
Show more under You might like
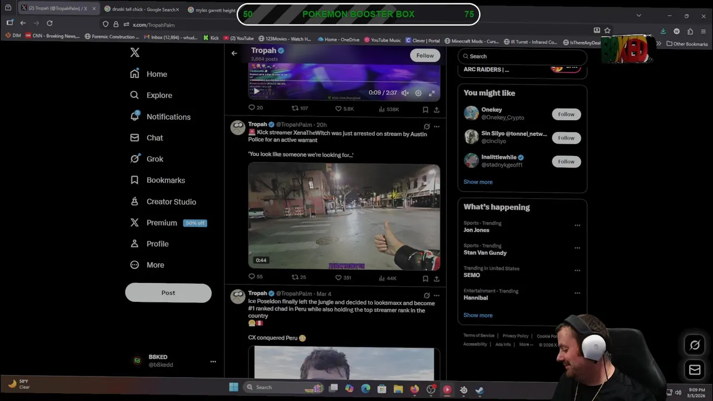click(478, 182)
